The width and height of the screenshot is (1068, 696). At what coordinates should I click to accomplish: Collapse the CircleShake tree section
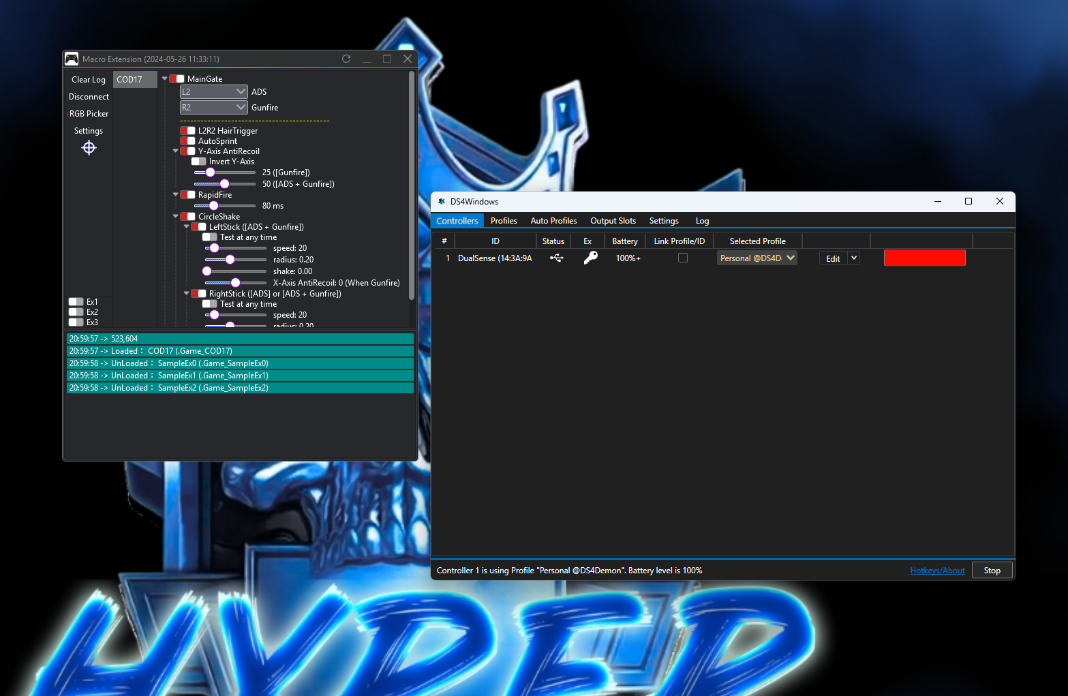[176, 217]
